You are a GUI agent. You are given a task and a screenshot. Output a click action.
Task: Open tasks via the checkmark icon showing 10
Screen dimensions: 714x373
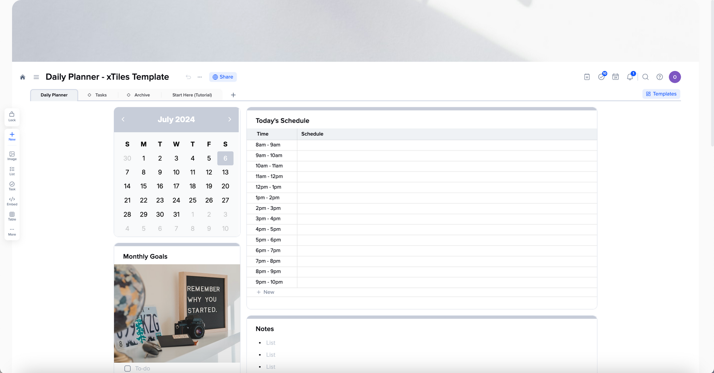(602, 77)
